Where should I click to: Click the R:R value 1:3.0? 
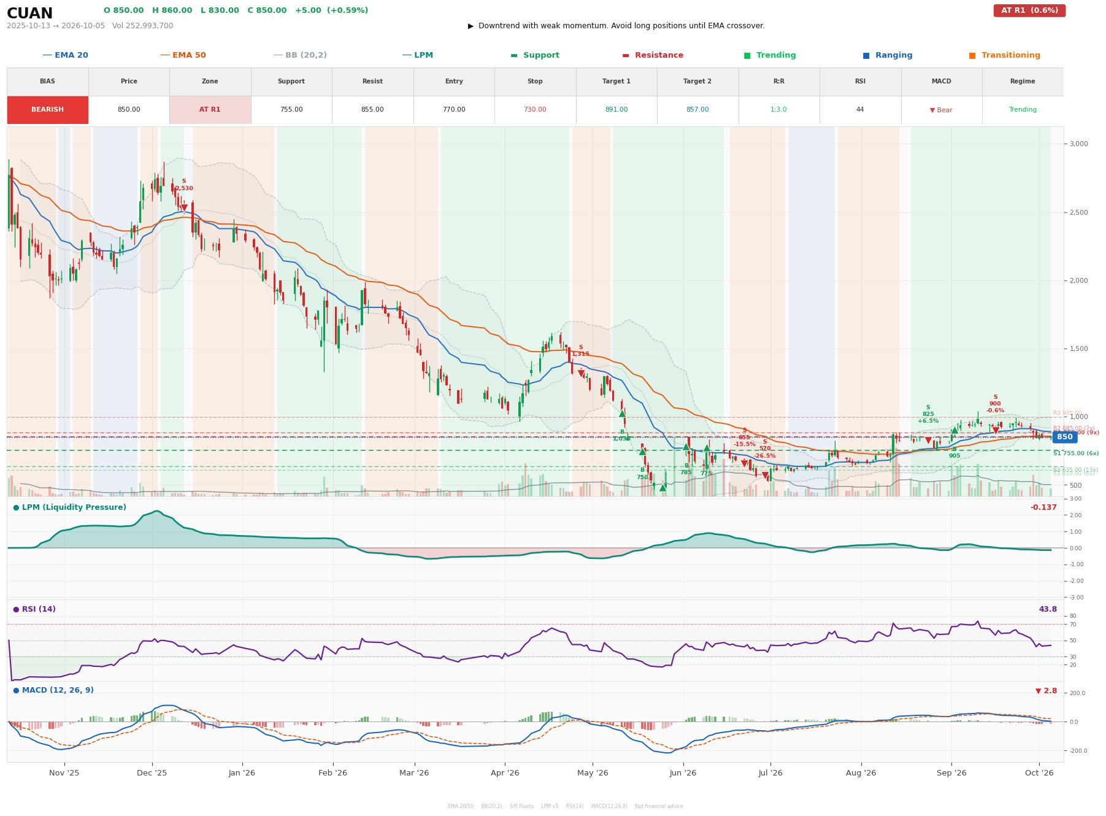click(x=778, y=110)
